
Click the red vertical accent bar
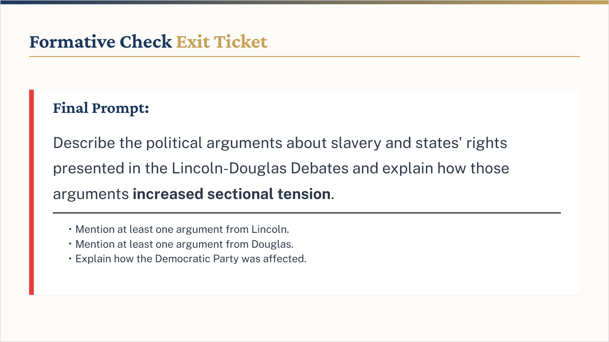click(x=31, y=192)
